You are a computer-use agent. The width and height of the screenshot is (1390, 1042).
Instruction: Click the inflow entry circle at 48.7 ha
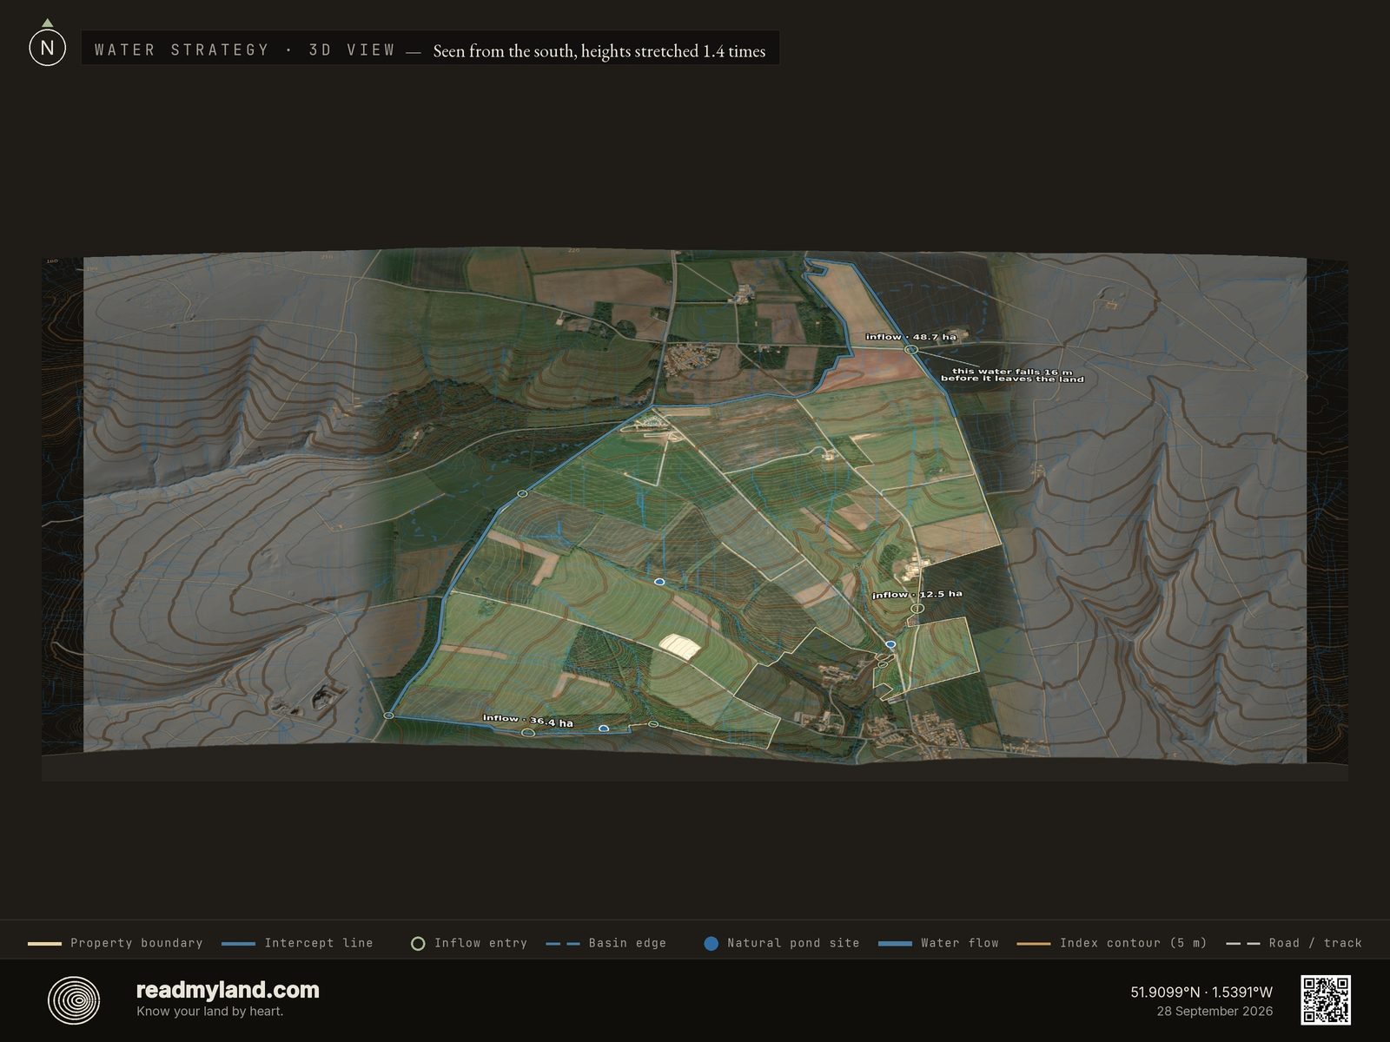(x=911, y=349)
